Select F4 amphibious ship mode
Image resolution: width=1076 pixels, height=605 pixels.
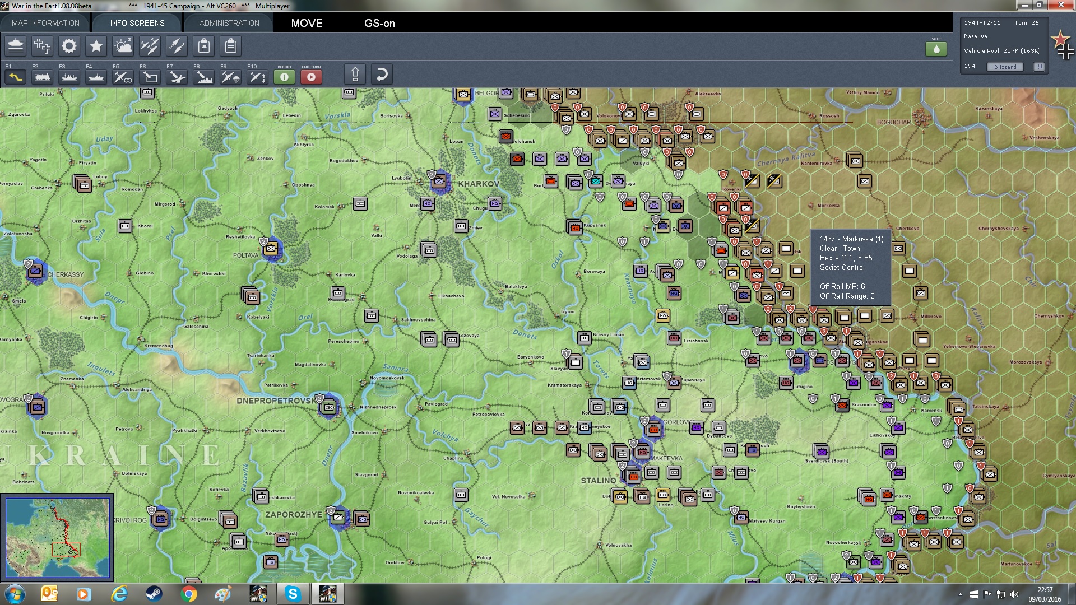coord(96,77)
